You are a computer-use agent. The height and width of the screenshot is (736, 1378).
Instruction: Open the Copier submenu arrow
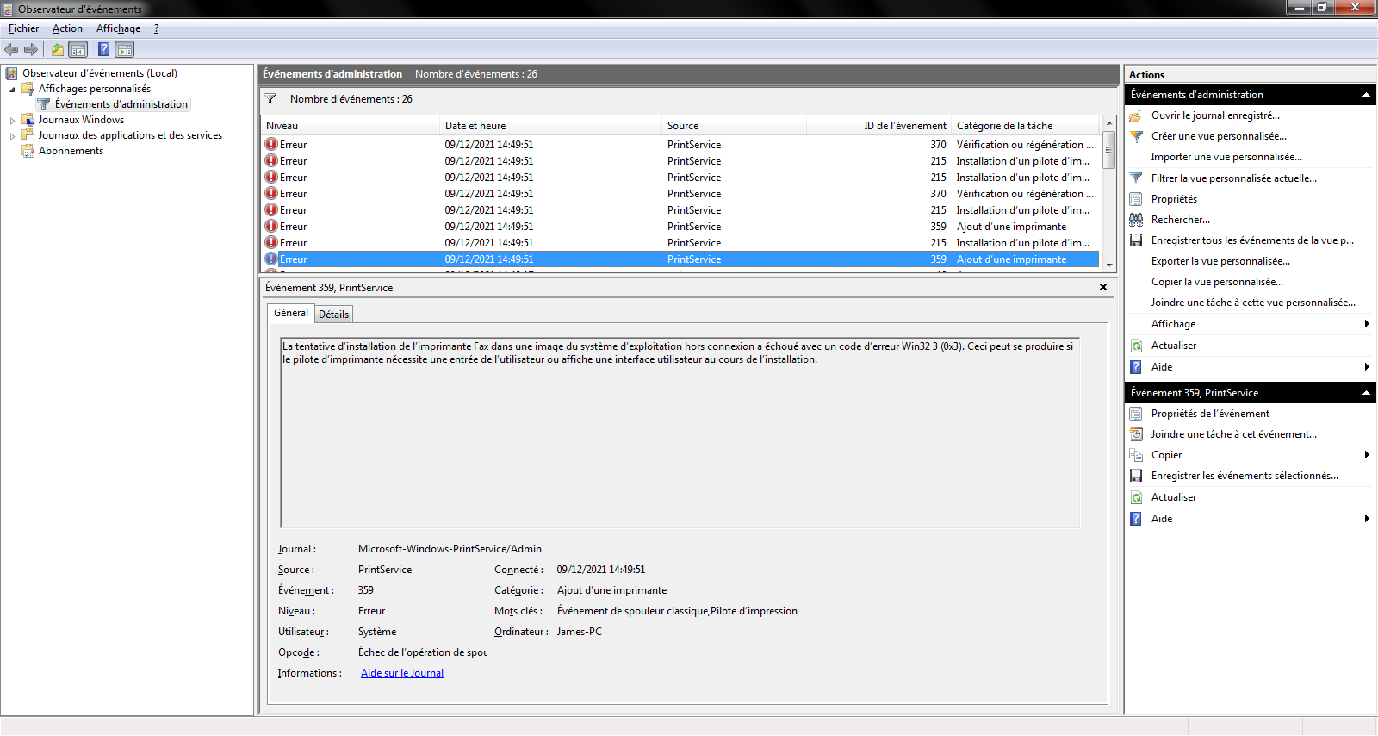coord(1367,455)
